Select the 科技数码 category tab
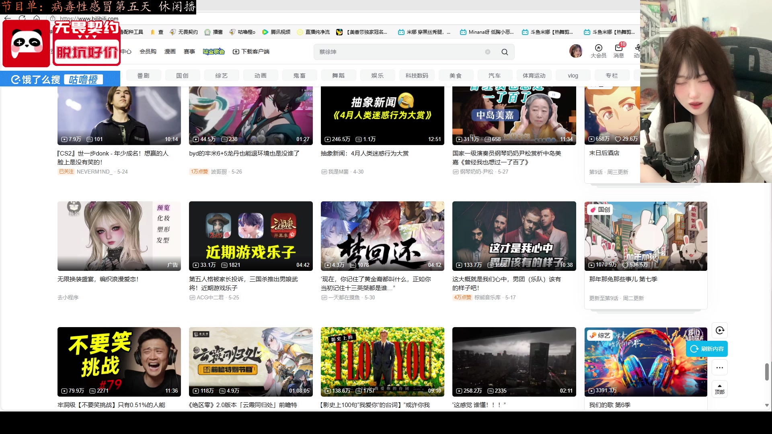Viewport: 772px width, 434px height. tap(417, 75)
